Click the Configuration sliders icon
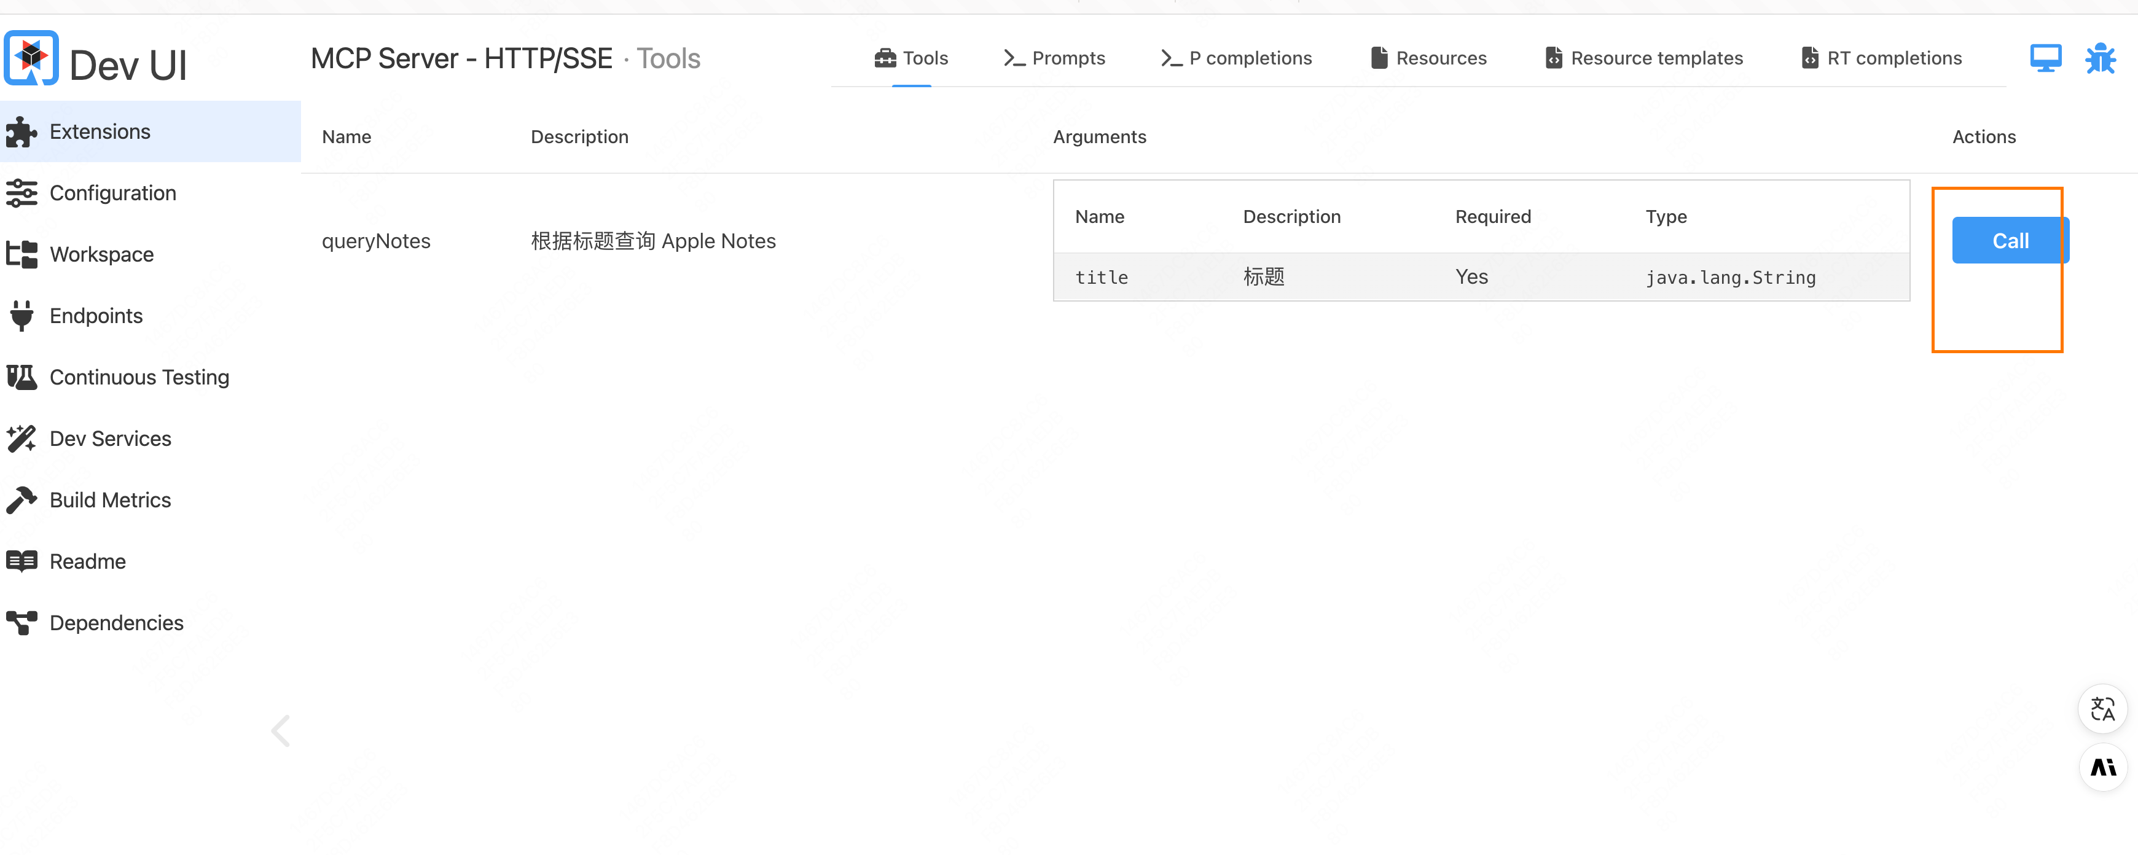The image size is (2138, 855). 22,193
